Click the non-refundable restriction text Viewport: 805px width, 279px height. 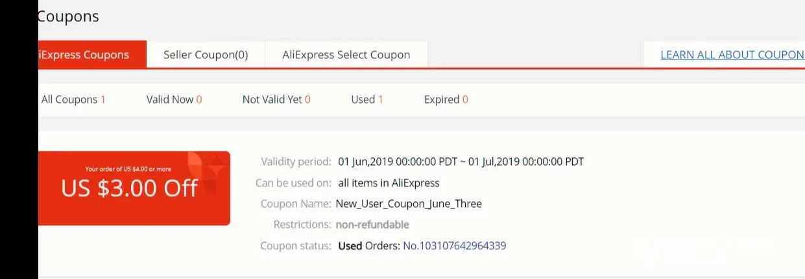tap(372, 225)
